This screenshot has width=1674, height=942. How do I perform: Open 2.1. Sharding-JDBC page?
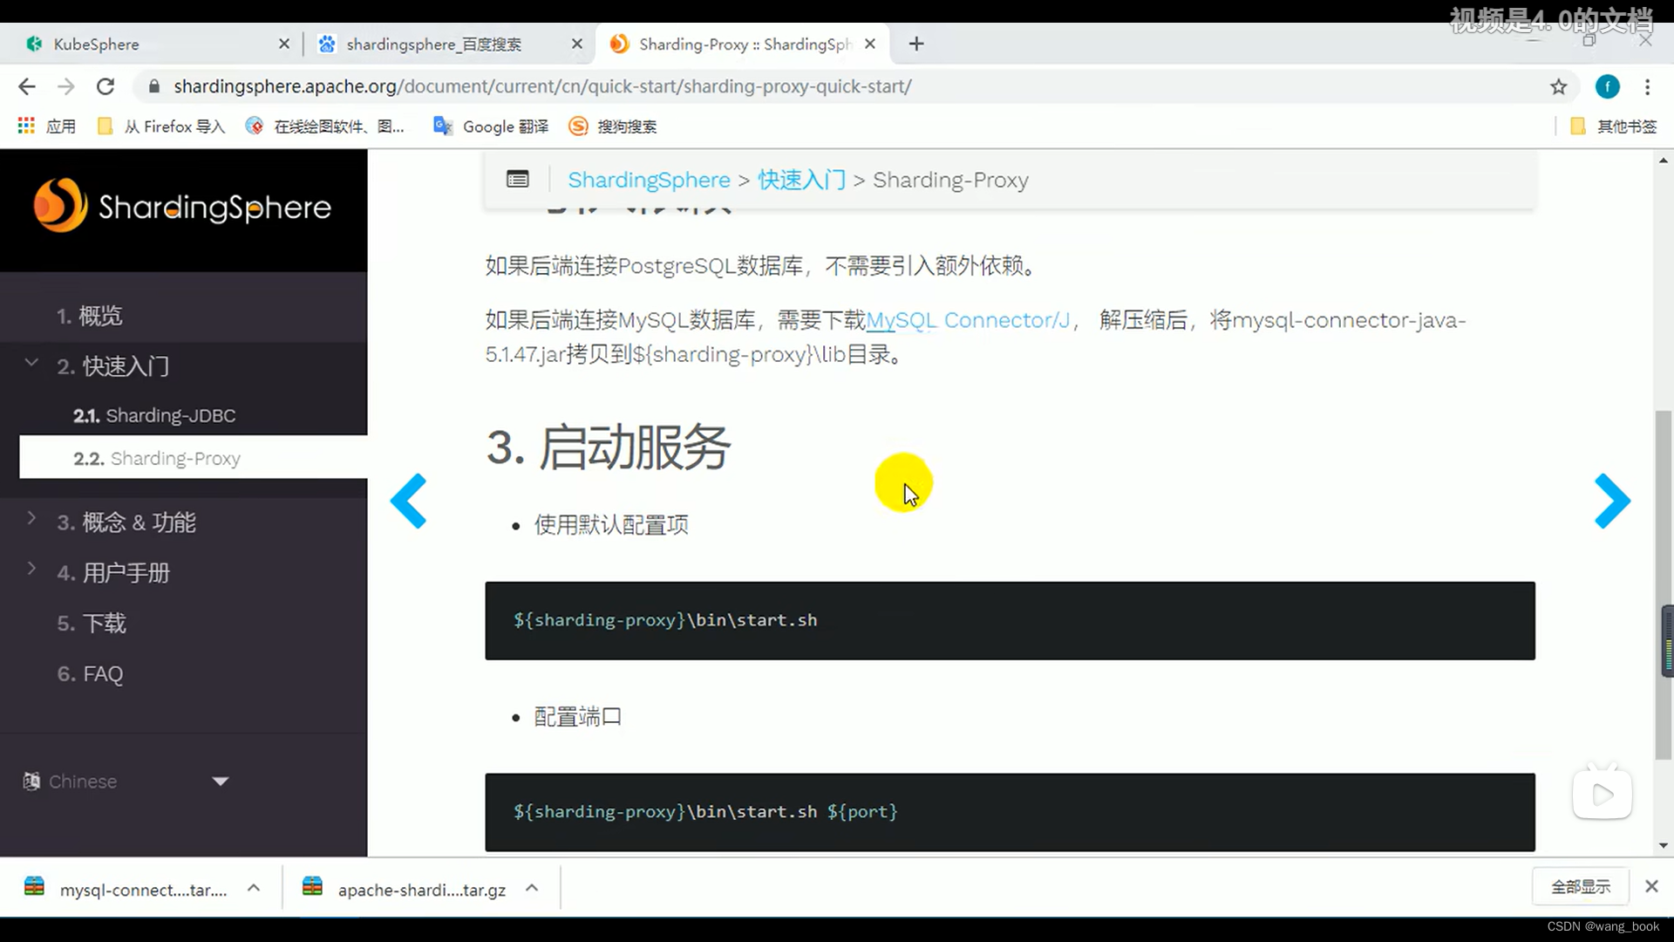tap(154, 415)
